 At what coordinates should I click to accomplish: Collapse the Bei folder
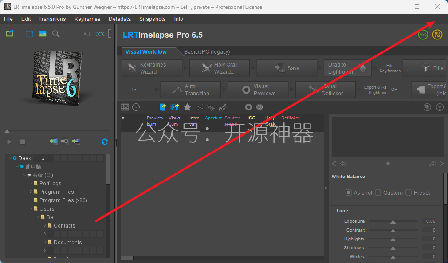(38, 217)
